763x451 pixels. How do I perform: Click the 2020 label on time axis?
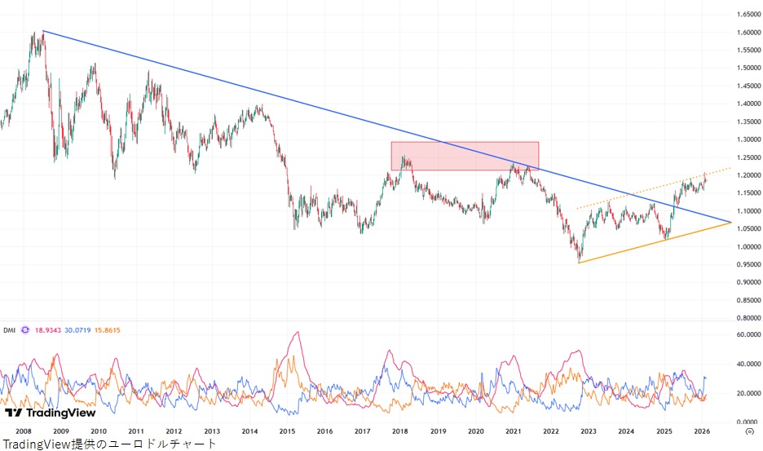point(476,431)
